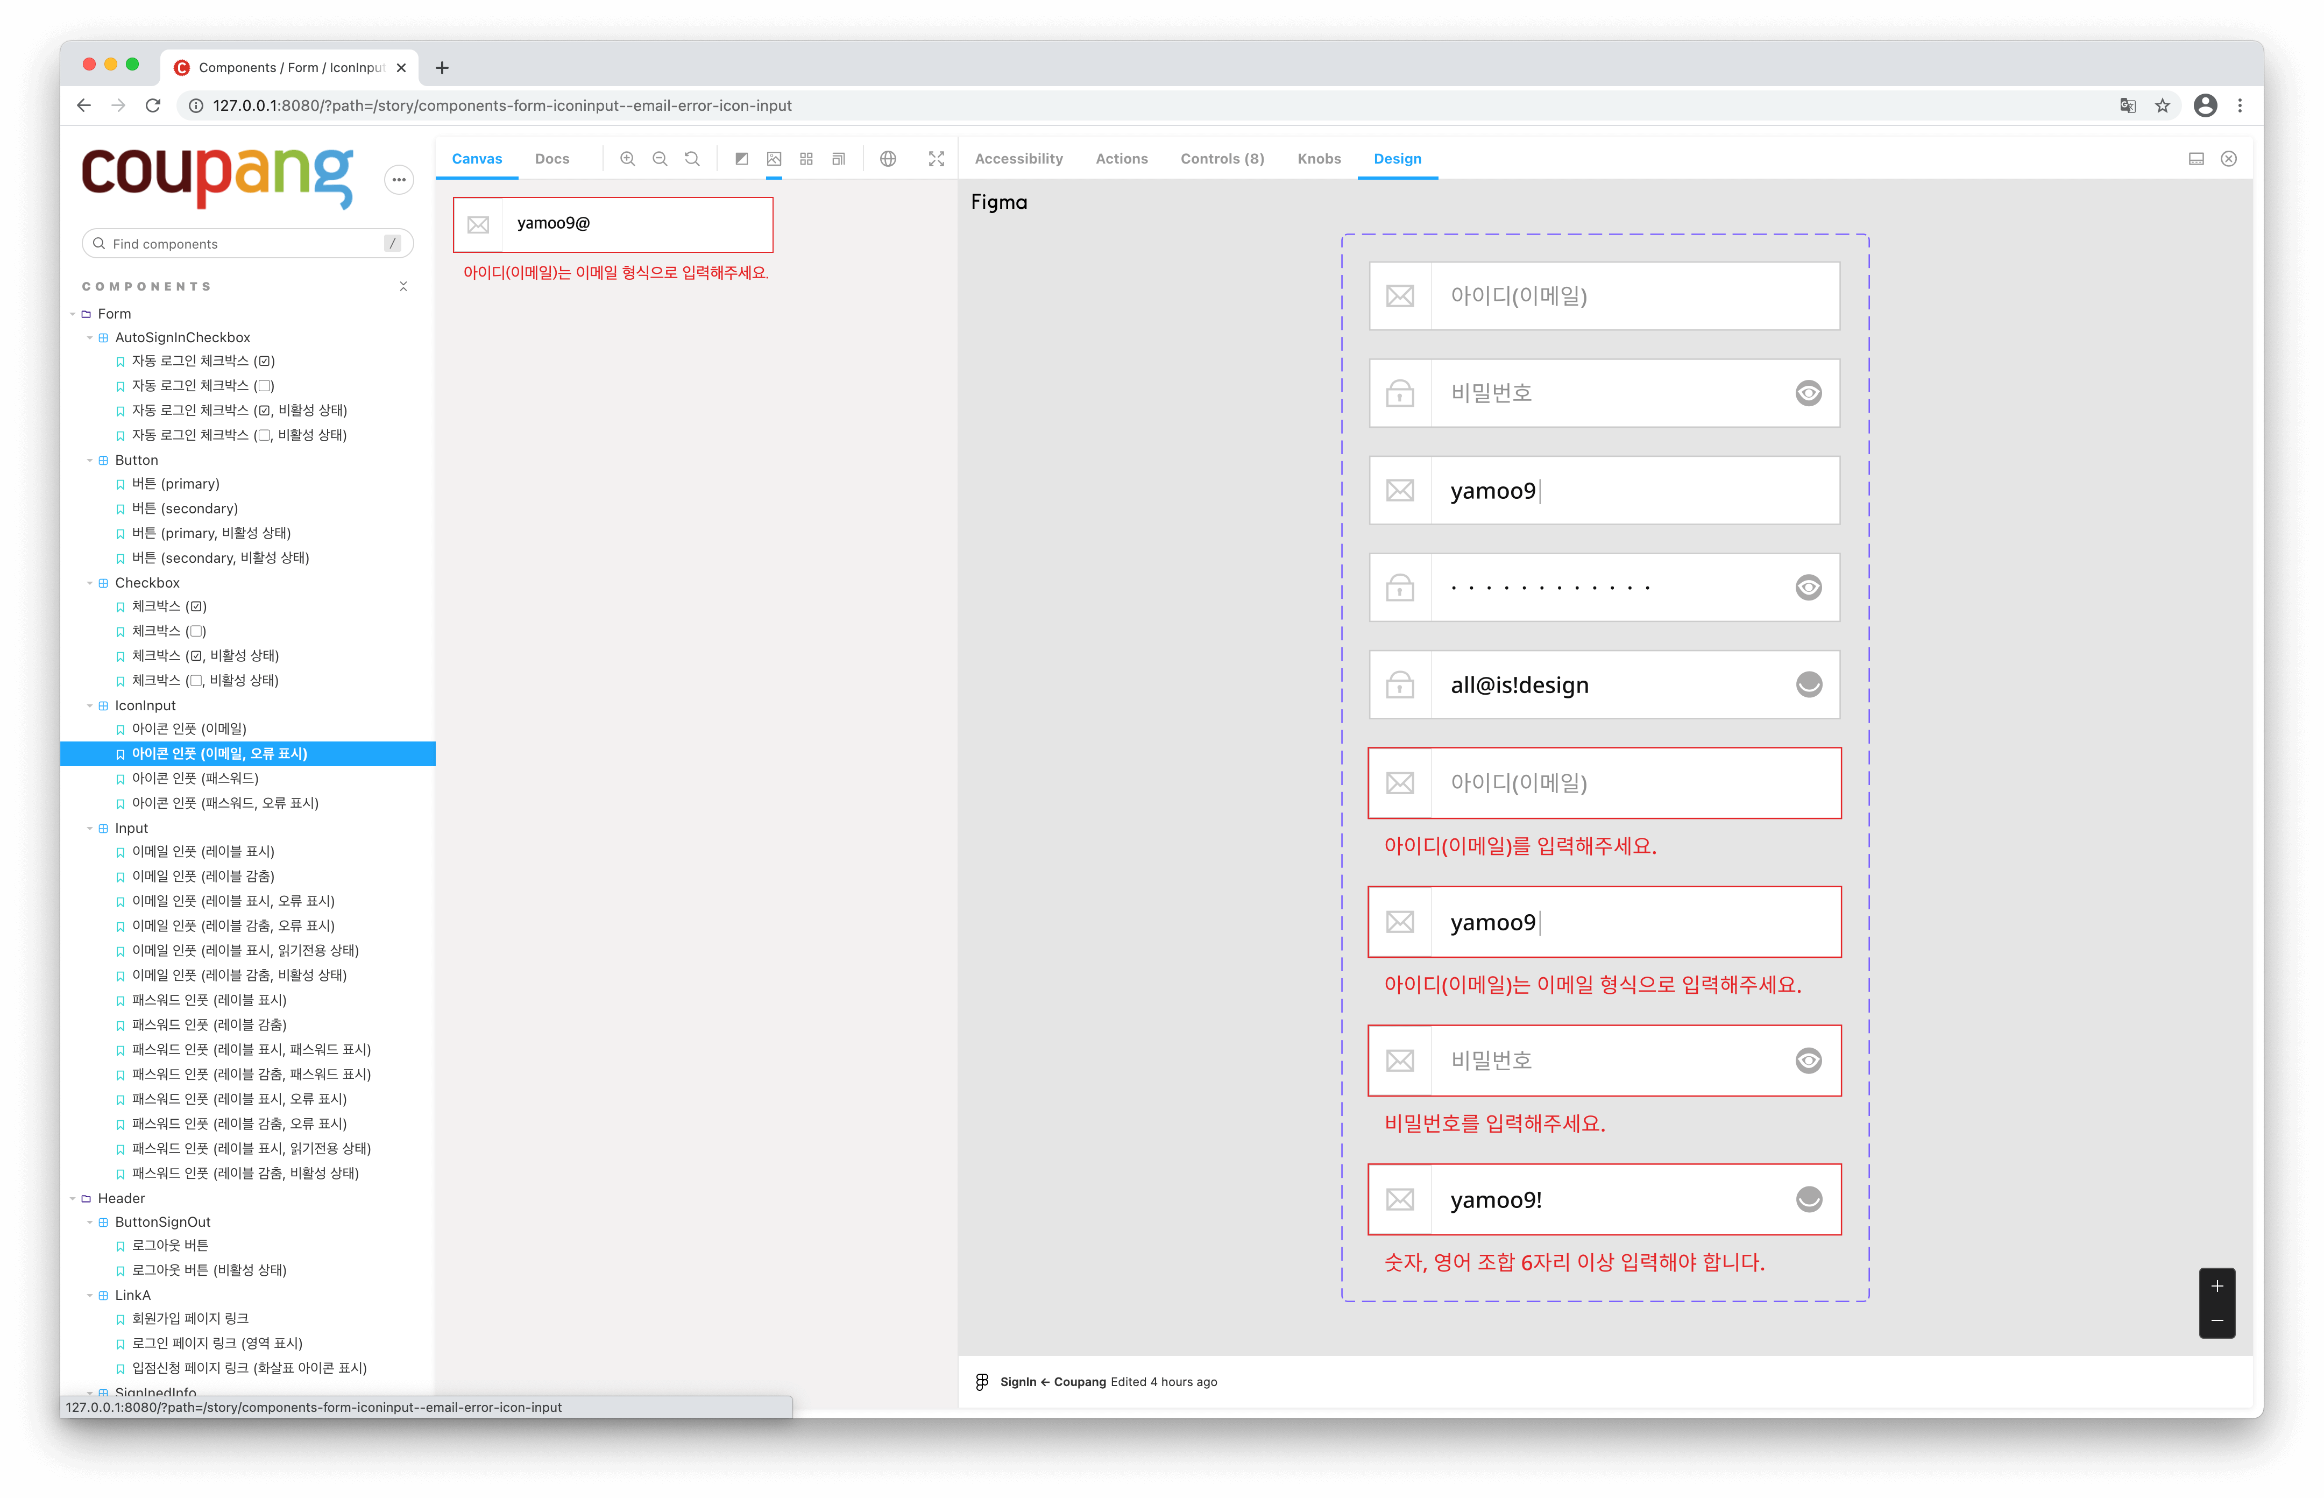The height and width of the screenshot is (1498, 2324).
Task: Toggle the visibility icon in the yamoo9! field
Action: (x=1809, y=1199)
